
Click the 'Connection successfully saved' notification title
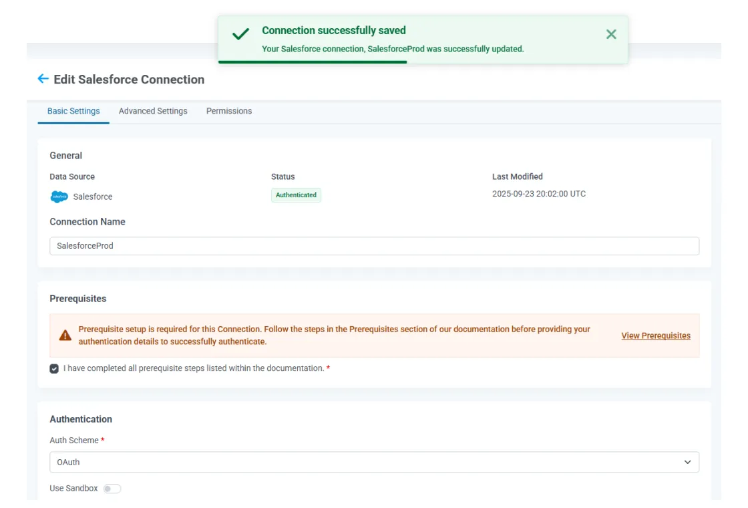click(333, 30)
